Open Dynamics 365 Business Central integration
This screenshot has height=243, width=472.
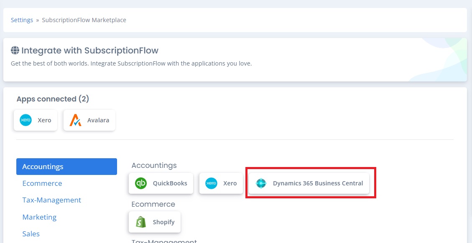pyautogui.click(x=309, y=183)
